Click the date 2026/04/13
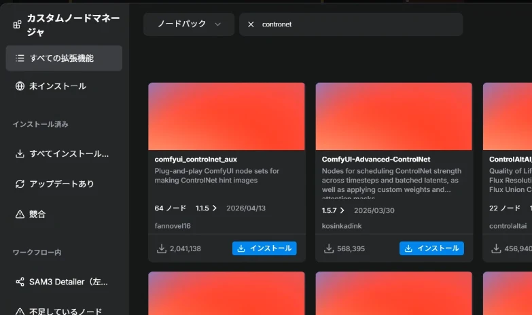532x315 pixels. tap(246, 208)
